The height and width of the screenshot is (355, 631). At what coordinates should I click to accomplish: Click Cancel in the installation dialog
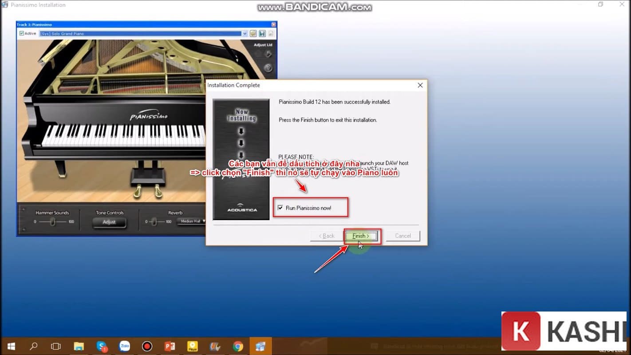click(x=402, y=236)
